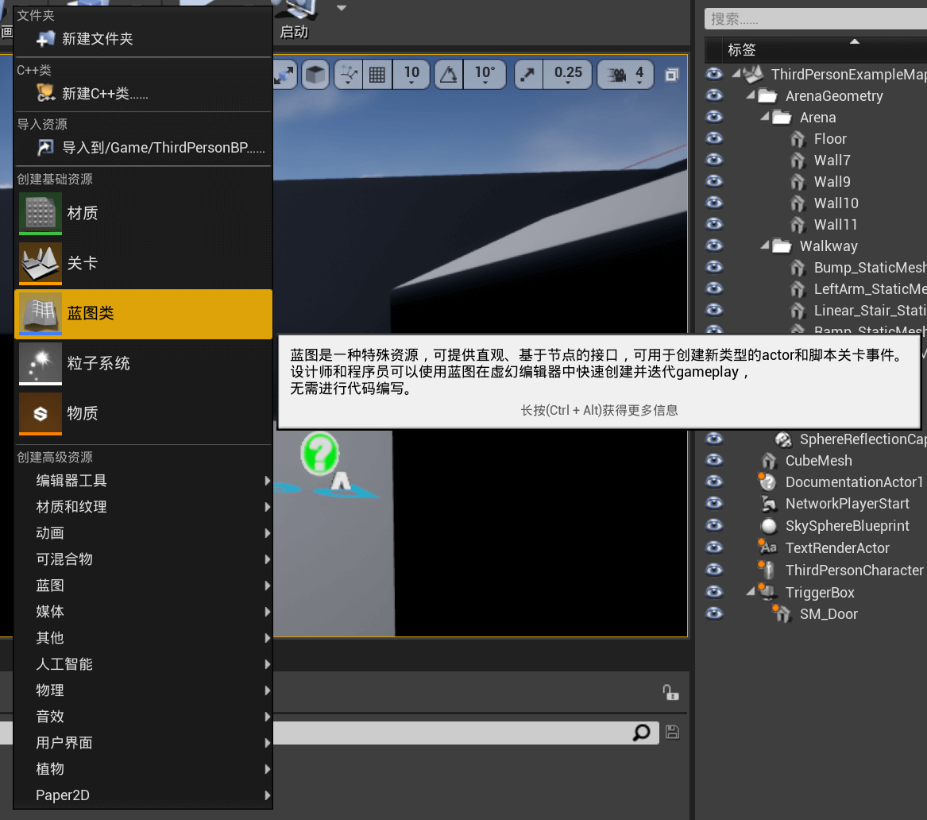
Task: Toggle visibility of Wall10 actor
Action: pos(714,203)
